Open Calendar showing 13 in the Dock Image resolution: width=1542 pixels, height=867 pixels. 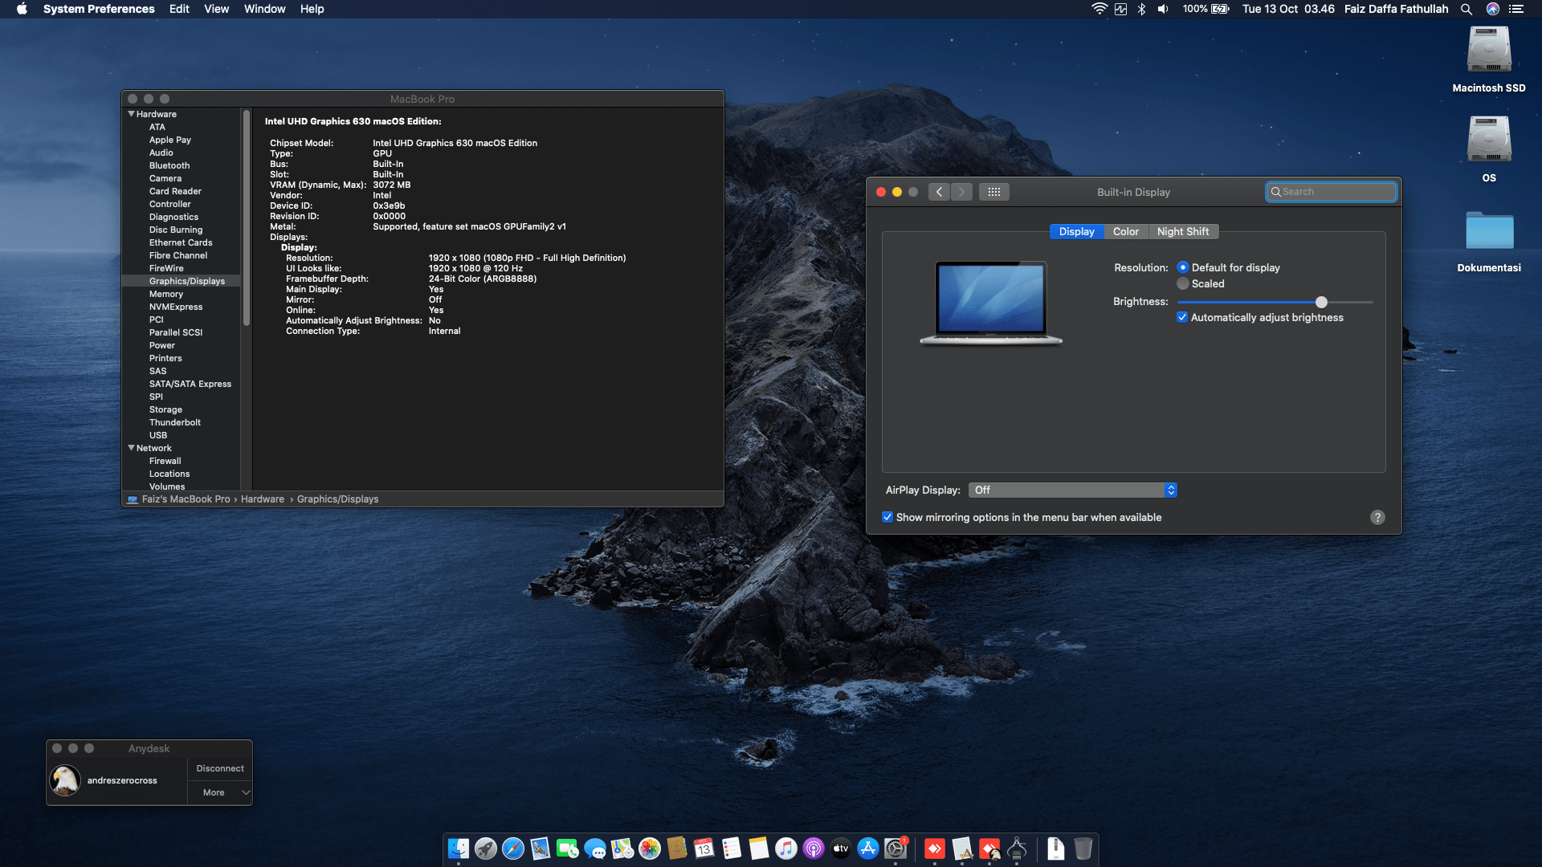(704, 849)
